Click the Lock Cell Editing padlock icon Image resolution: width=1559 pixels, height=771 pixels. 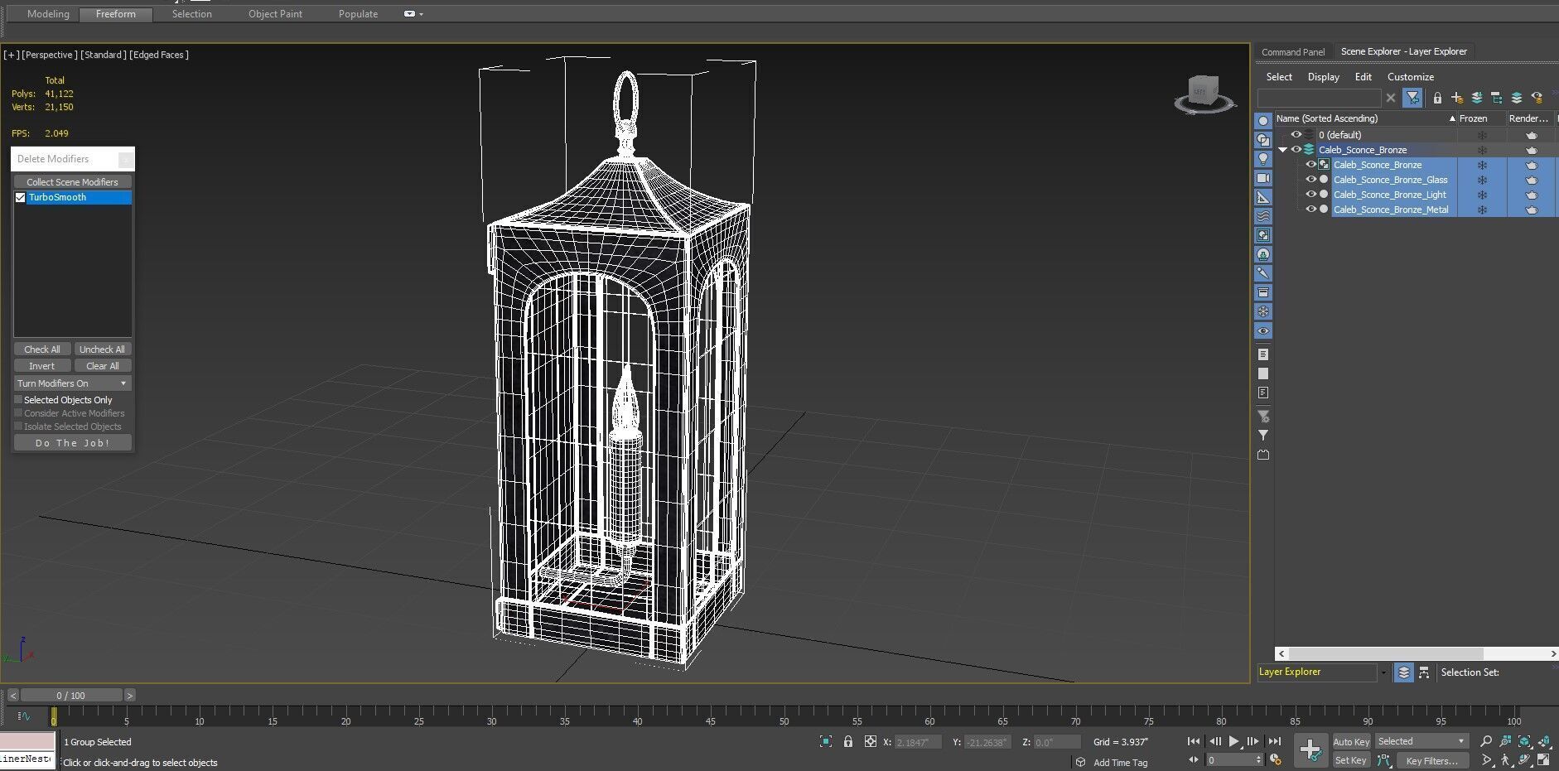(x=1437, y=98)
